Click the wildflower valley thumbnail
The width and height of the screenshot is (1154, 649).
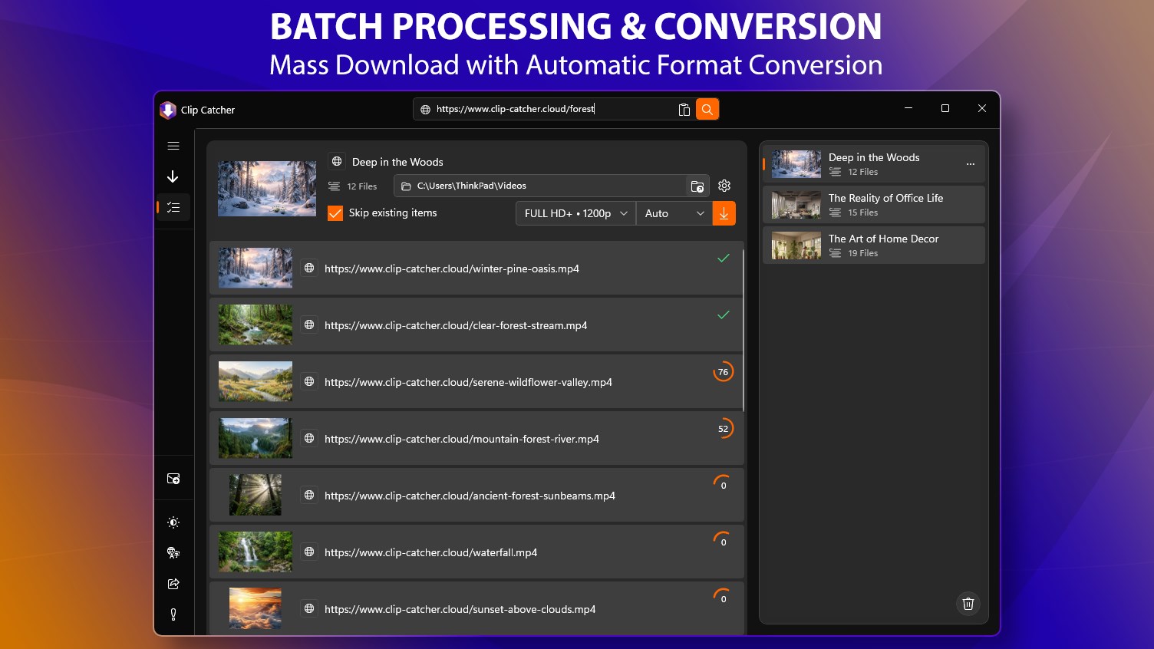point(256,381)
